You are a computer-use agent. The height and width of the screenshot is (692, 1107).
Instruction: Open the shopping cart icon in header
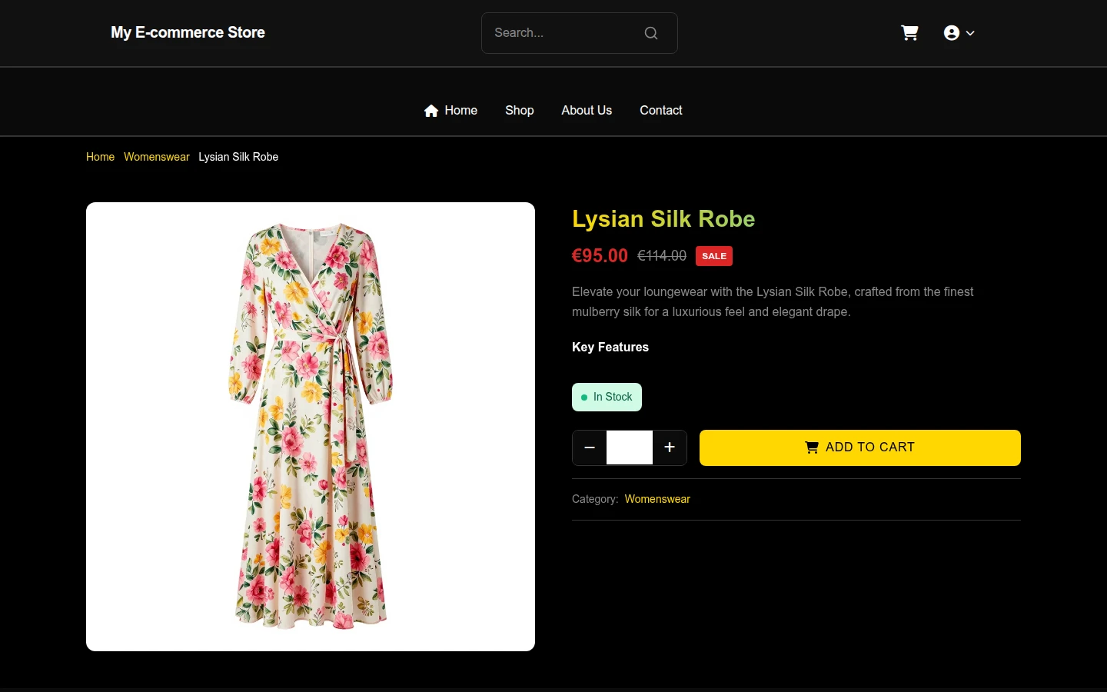click(x=909, y=33)
